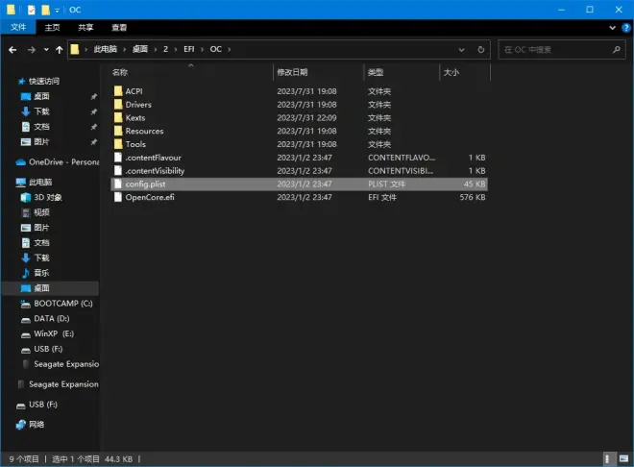This screenshot has height=467, width=634.
Task: Expand the ribbon with chevron
Action: point(612,28)
